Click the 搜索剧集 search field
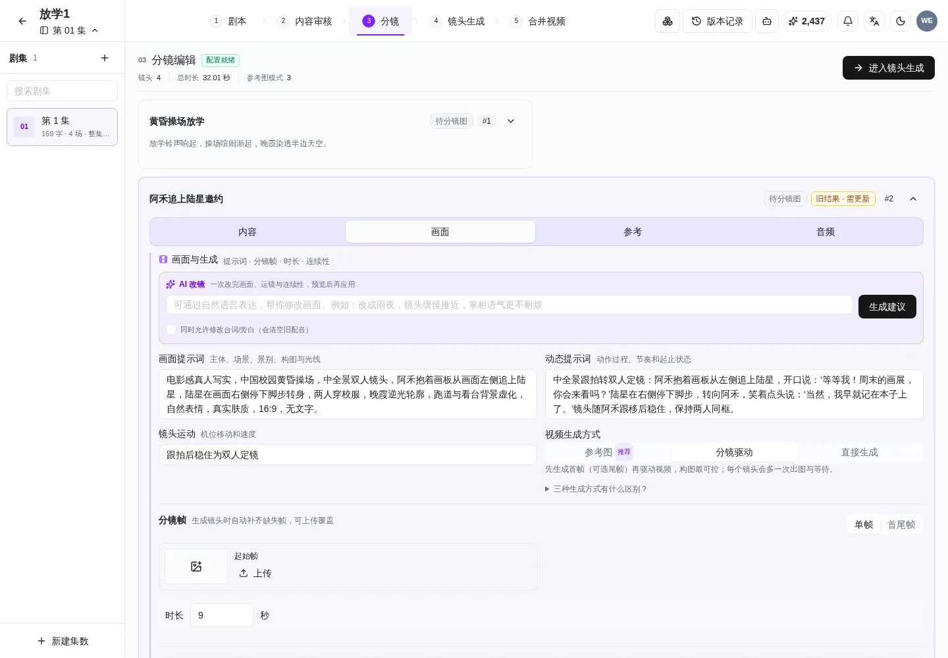The image size is (948, 658). 62,91
